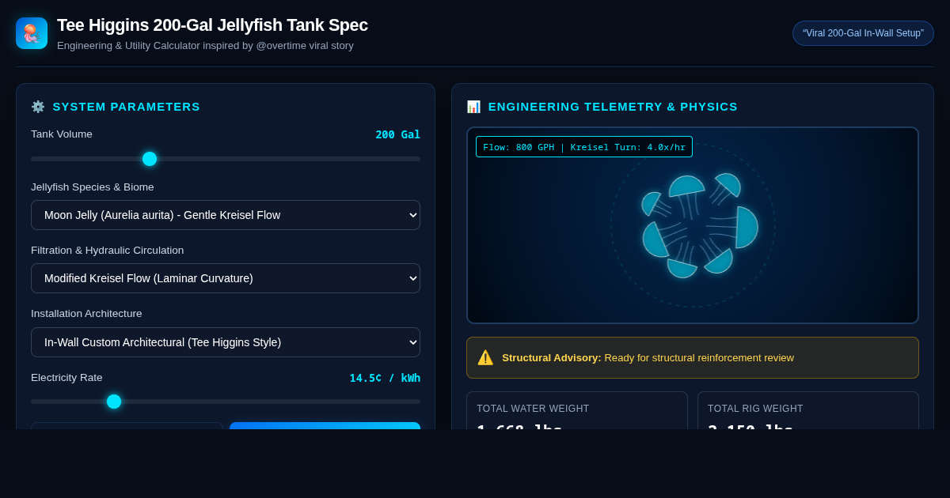The width and height of the screenshot is (950, 498).
Task: Click the Engineering Telemetry & Physics heading
Action: click(x=613, y=107)
